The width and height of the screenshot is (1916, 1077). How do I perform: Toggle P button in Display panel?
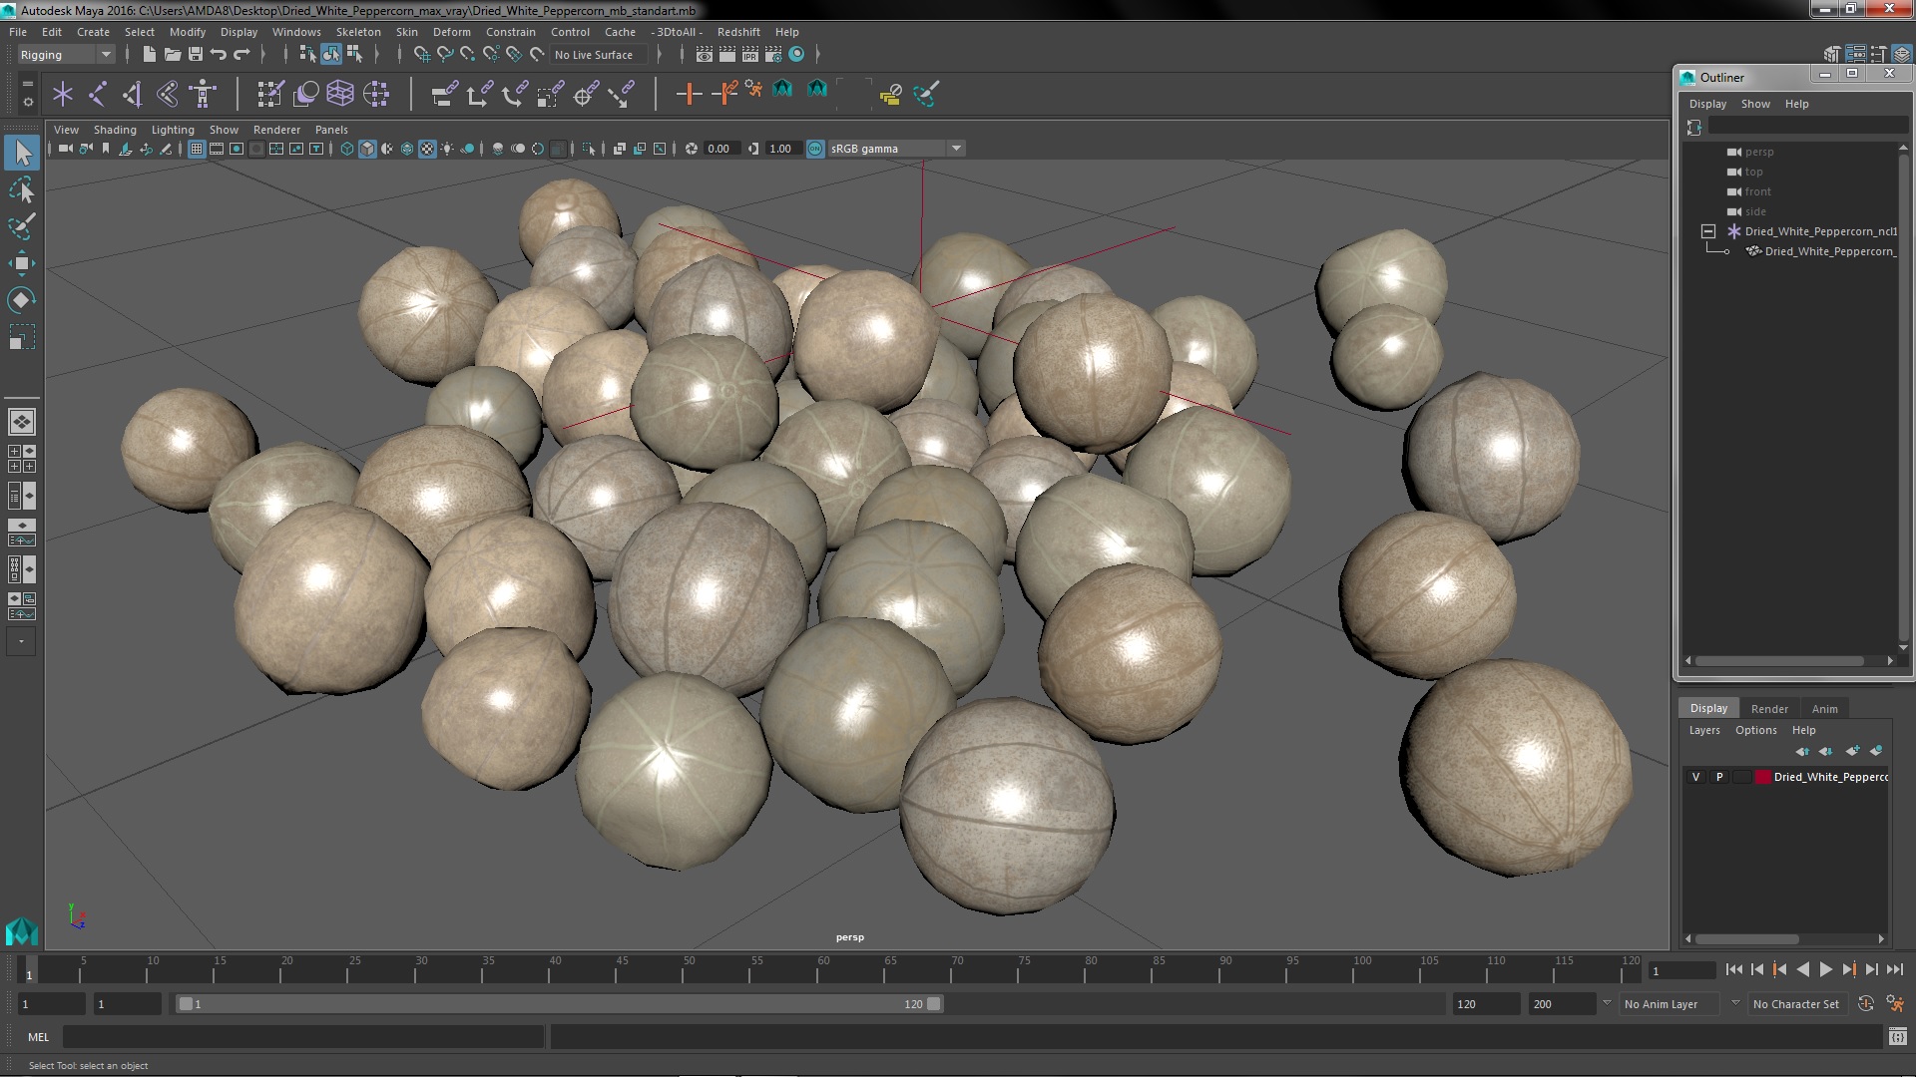1718,777
